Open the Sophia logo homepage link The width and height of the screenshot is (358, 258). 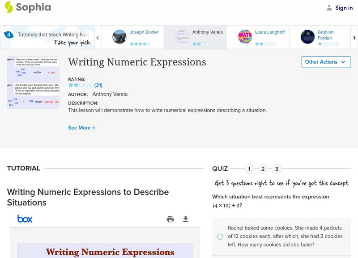[28, 7]
